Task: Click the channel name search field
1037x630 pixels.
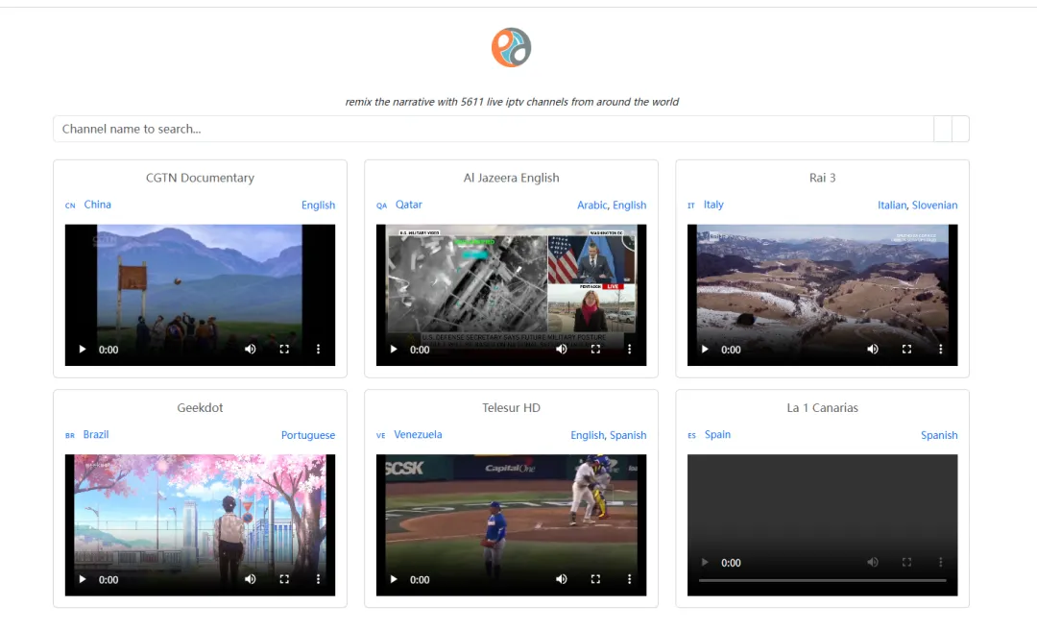Action: pos(494,129)
